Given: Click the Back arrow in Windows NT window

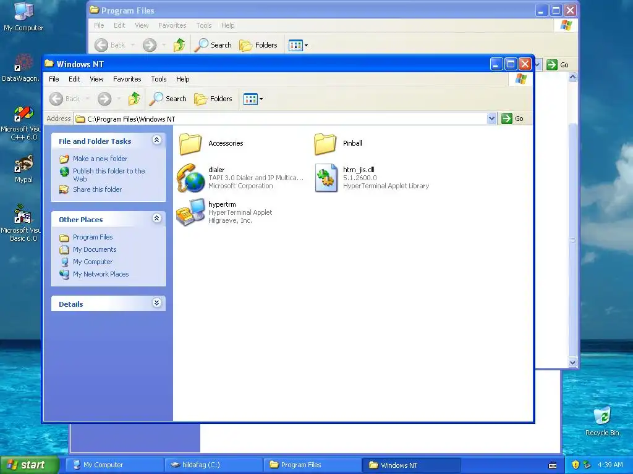Looking at the screenshot, I should pyautogui.click(x=56, y=99).
